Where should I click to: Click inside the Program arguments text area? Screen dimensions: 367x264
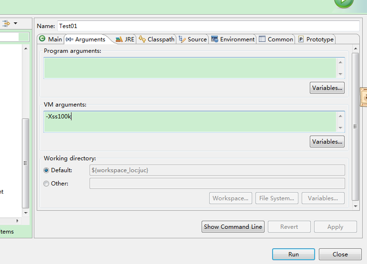(190, 68)
